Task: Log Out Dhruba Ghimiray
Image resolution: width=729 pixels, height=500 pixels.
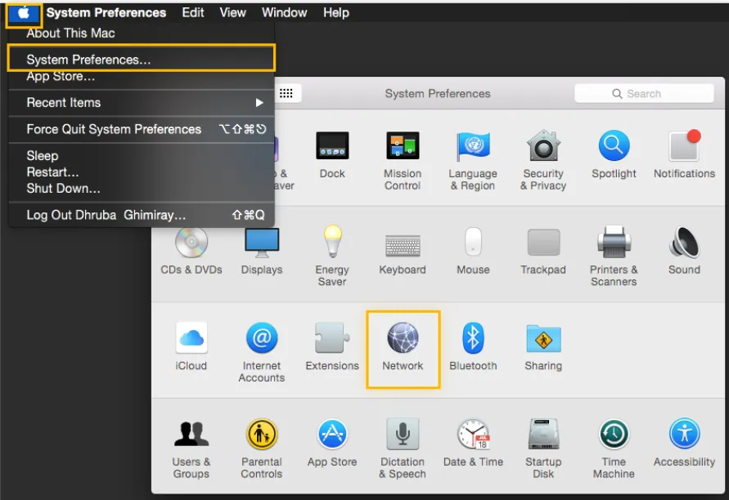Action: click(142, 215)
